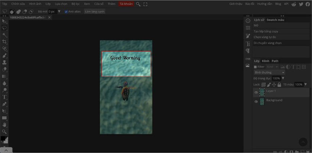The width and height of the screenshot is (312, 153).
Task: Open the Độ trong đục opacity dropdown arrow
Action: [283, 78]
